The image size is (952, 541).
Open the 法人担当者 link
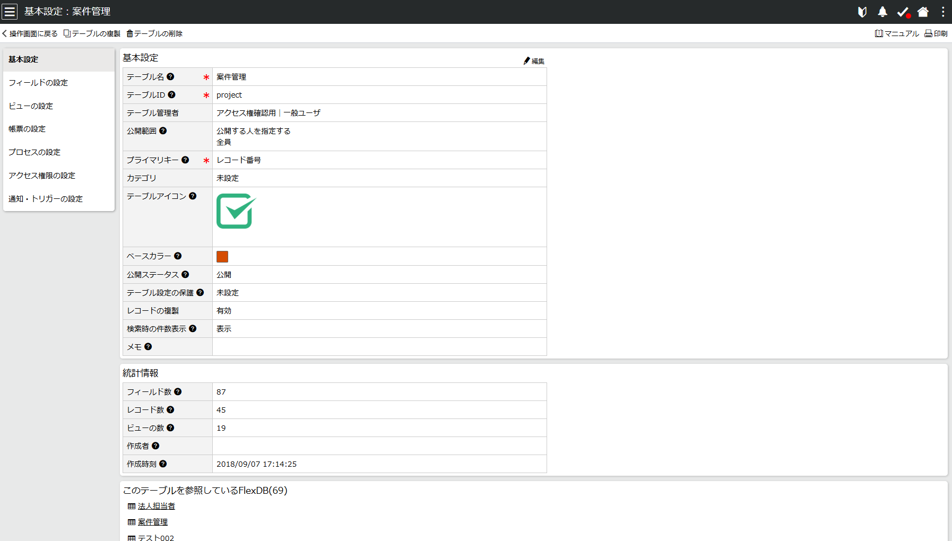[x=156, y=506]
